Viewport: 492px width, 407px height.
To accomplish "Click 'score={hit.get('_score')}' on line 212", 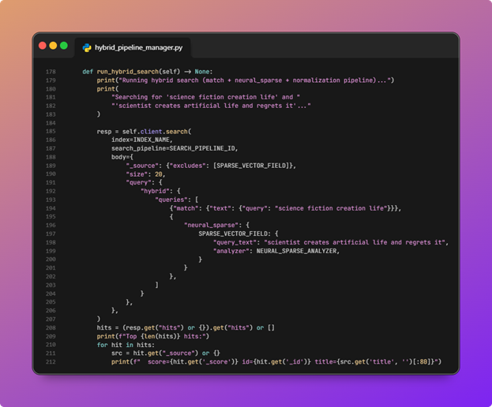I will click(193, 362).
